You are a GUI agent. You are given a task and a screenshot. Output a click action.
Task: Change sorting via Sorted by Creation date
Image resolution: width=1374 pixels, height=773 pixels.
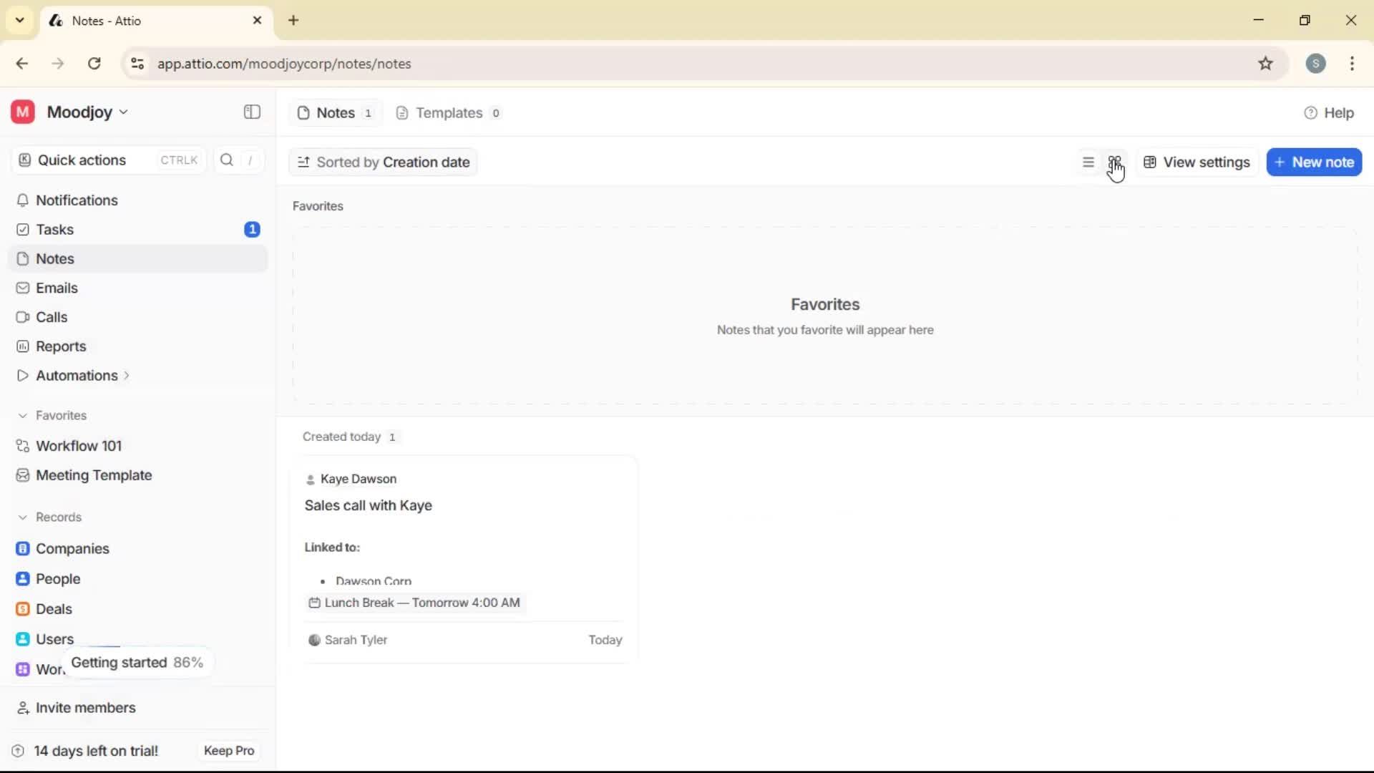(x=383, y=162)
